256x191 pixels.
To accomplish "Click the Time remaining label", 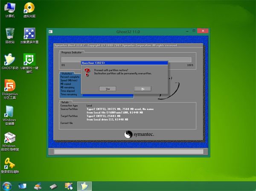I will tap(69, 94).
